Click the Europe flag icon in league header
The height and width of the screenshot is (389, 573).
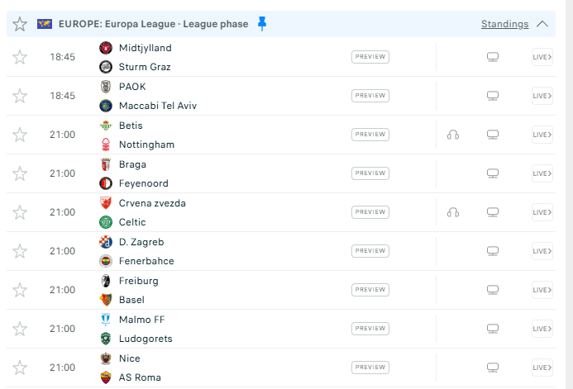45,24
